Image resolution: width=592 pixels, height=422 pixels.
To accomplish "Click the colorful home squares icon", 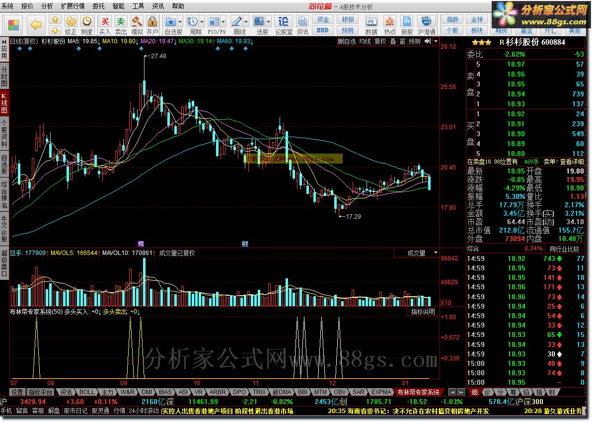I will (x=13, y=25).
